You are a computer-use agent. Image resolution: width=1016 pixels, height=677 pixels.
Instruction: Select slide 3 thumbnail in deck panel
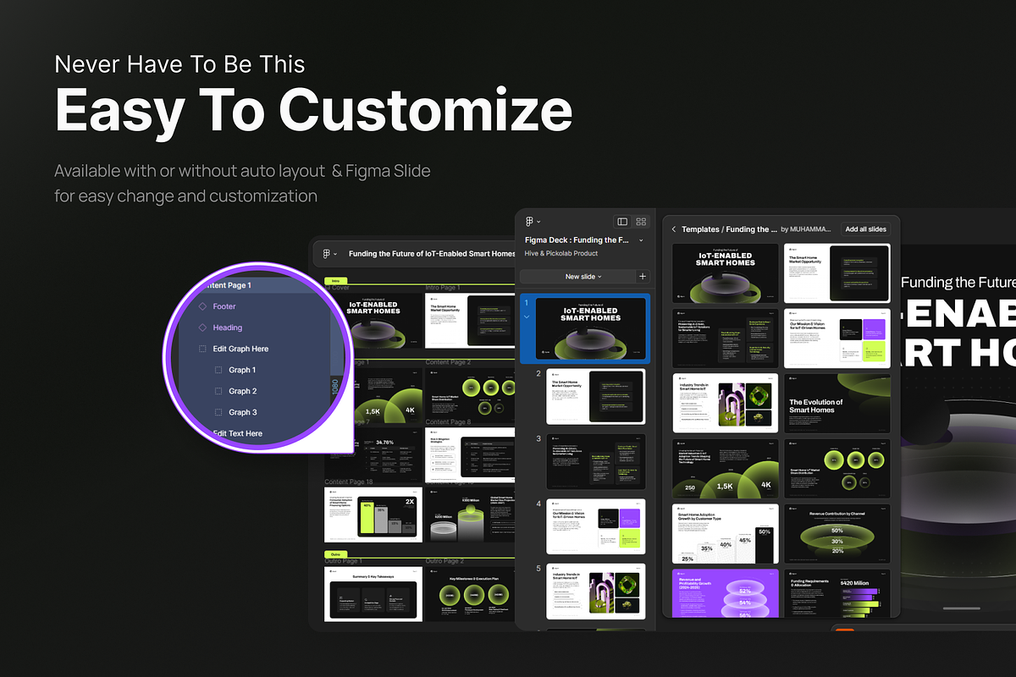pyautogui.click(x=596, y=461)
